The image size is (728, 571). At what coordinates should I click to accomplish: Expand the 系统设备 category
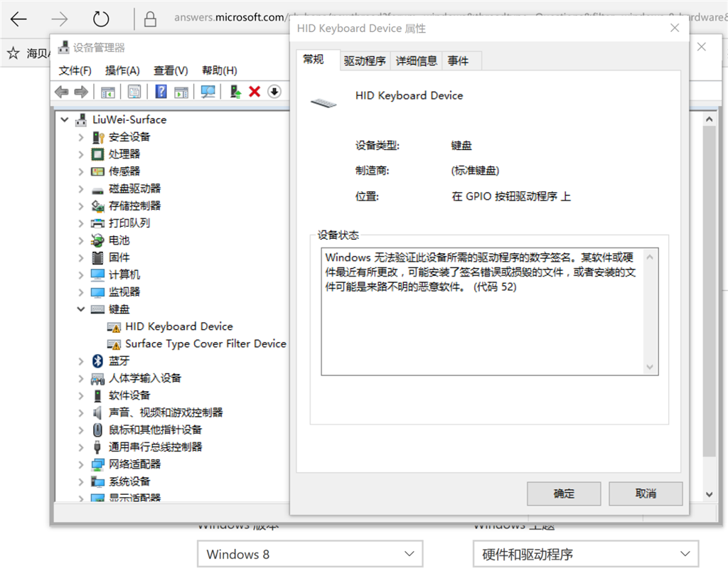click(81, 482)
